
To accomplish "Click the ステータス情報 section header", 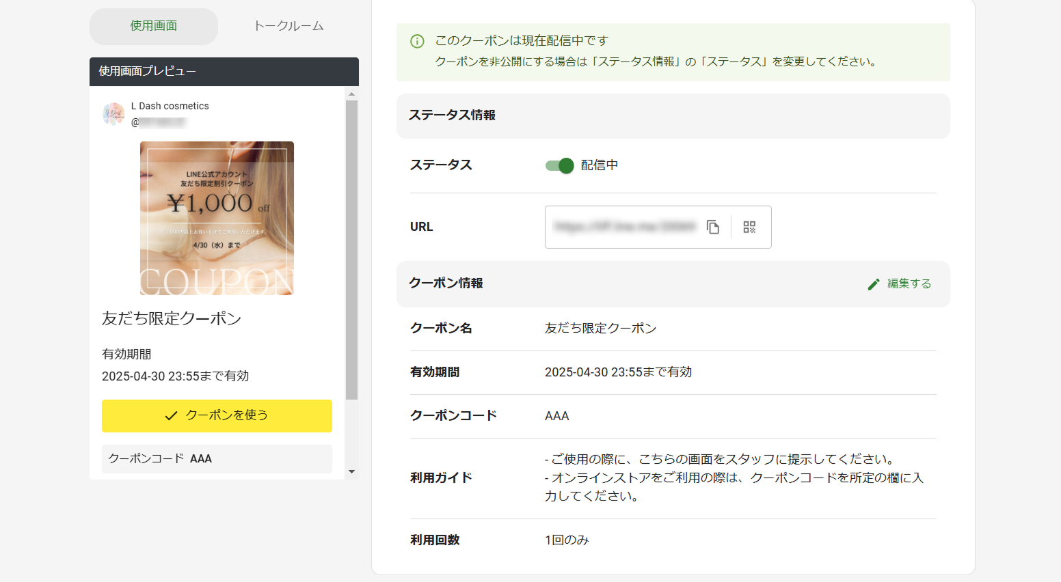I will coord(673,115).
